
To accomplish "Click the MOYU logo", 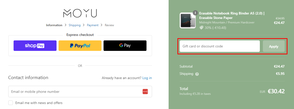I will point(80,13).
